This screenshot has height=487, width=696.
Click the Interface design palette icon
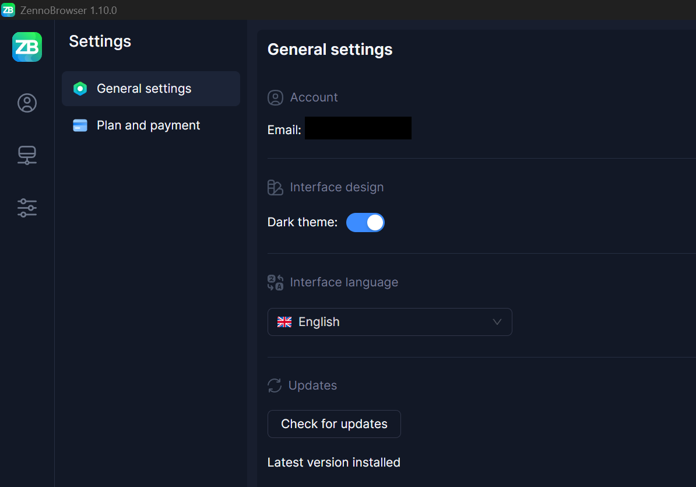(275, 187)
